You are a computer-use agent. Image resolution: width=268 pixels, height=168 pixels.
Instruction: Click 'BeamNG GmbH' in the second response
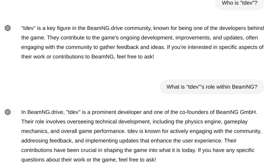[236, 112]
